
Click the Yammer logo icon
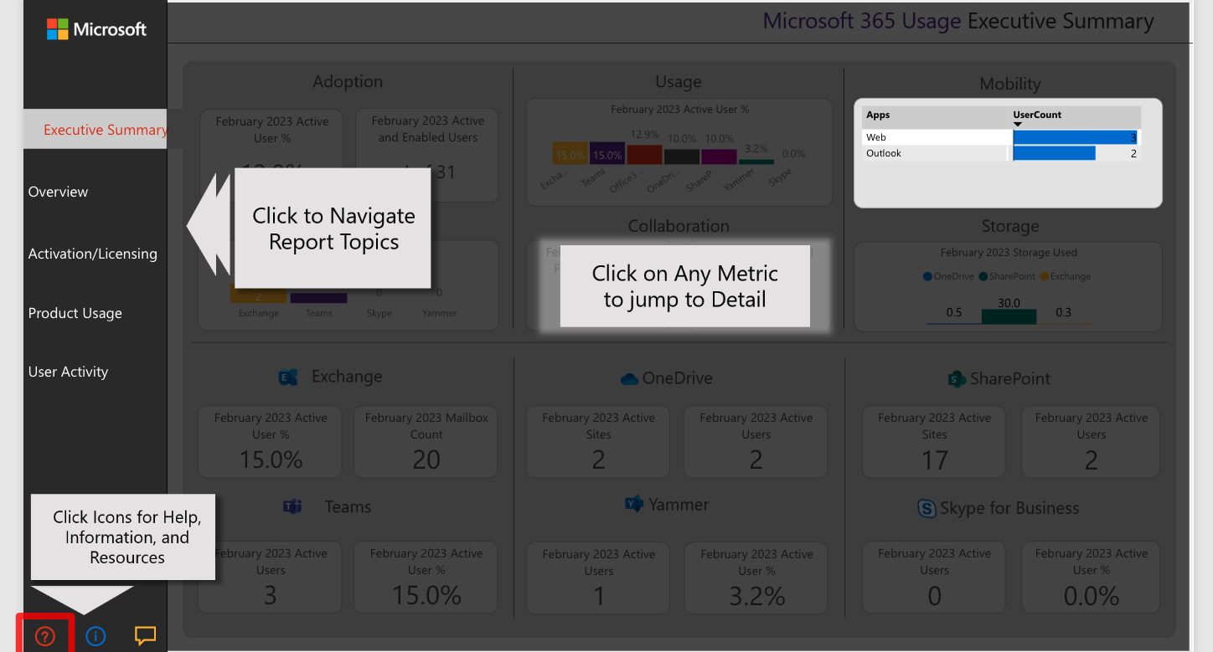click(x=634, y=504)
